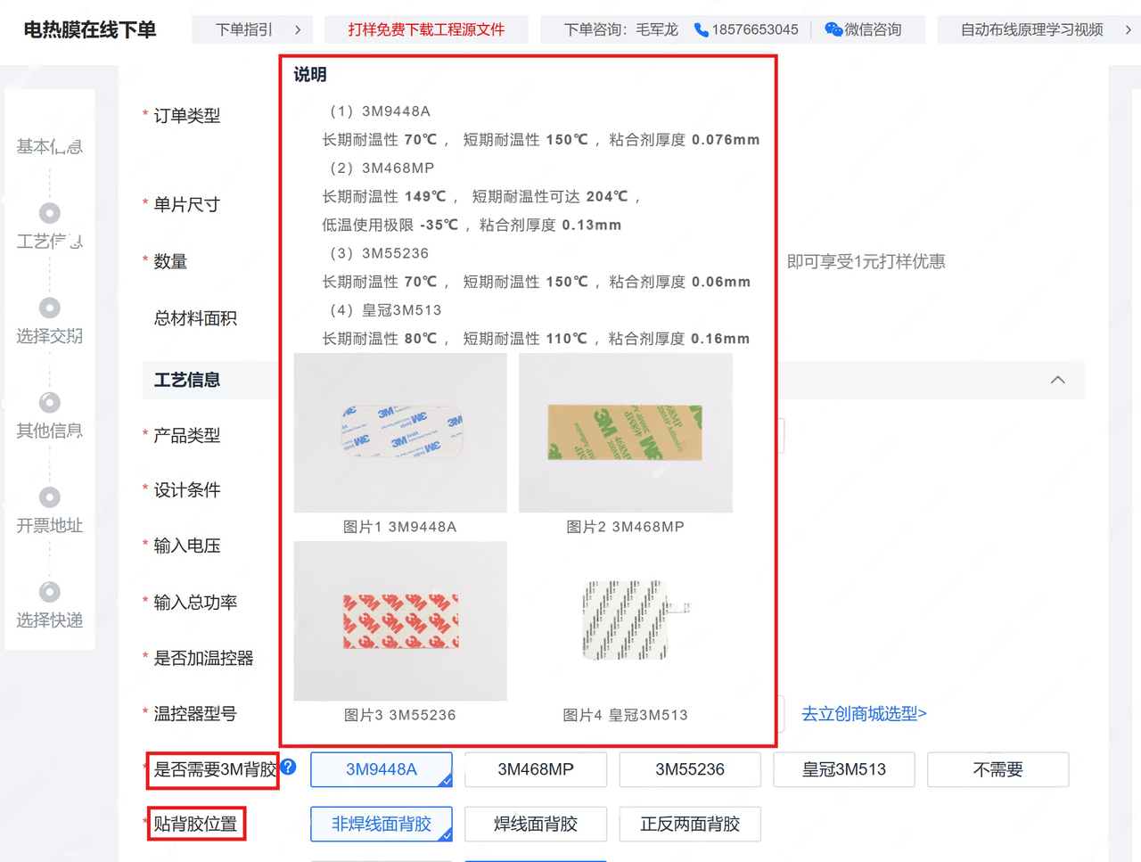Image resolution: width=1141 pixels, height=862 pixels.
Task: Click the 工艺信息 step circle in sidebar
Action: 50,213
